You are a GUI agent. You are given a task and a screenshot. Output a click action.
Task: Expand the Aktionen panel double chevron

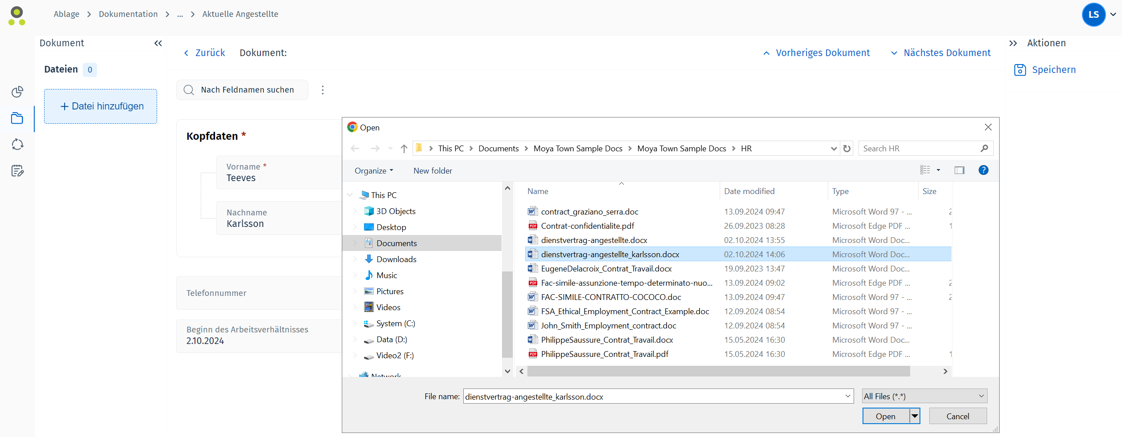coord(1013,43)
